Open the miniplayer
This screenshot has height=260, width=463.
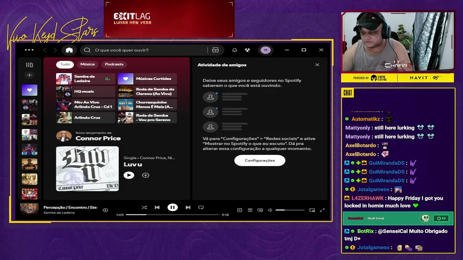312,210
